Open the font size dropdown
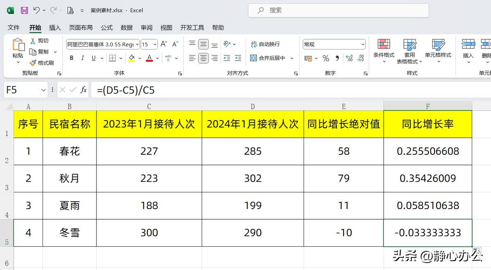The image size is (491, 270). (x=155, y=44)
